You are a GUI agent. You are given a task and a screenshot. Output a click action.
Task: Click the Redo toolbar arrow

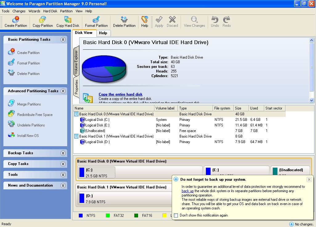(x=227, y=19)
